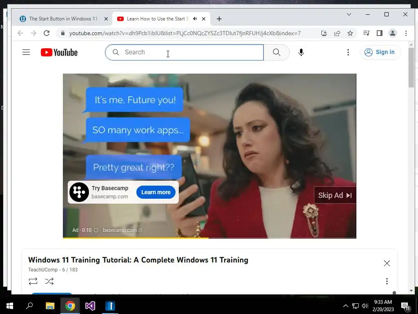The width and height of the screenshot is (418, 314).
Task: Click the magnifier search submit button
Action: click(276, 52)
